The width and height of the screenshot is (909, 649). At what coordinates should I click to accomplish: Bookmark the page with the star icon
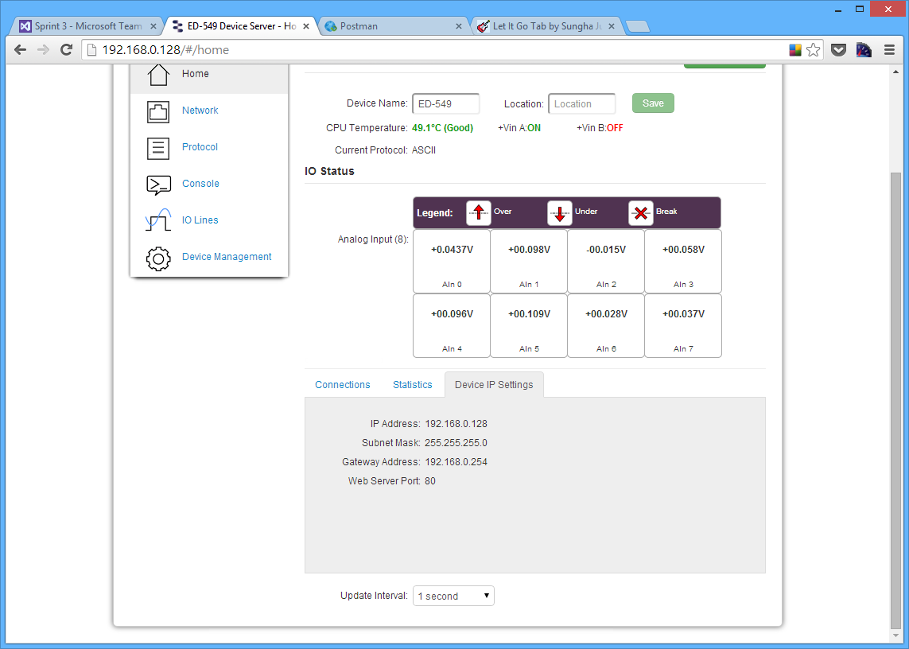[812, 49]
